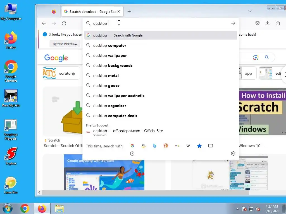Select the Run MyFelix desktop shortcut

(x=11, y=98)
